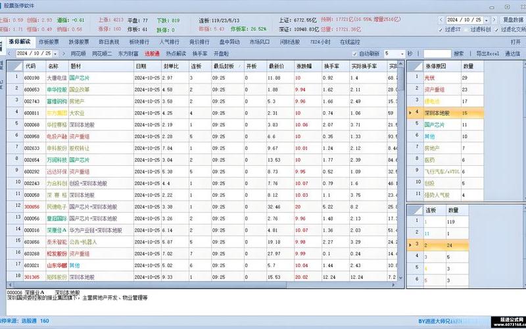
Task: Click the search input field beside 搜索
Action: [x=437, y=54]
